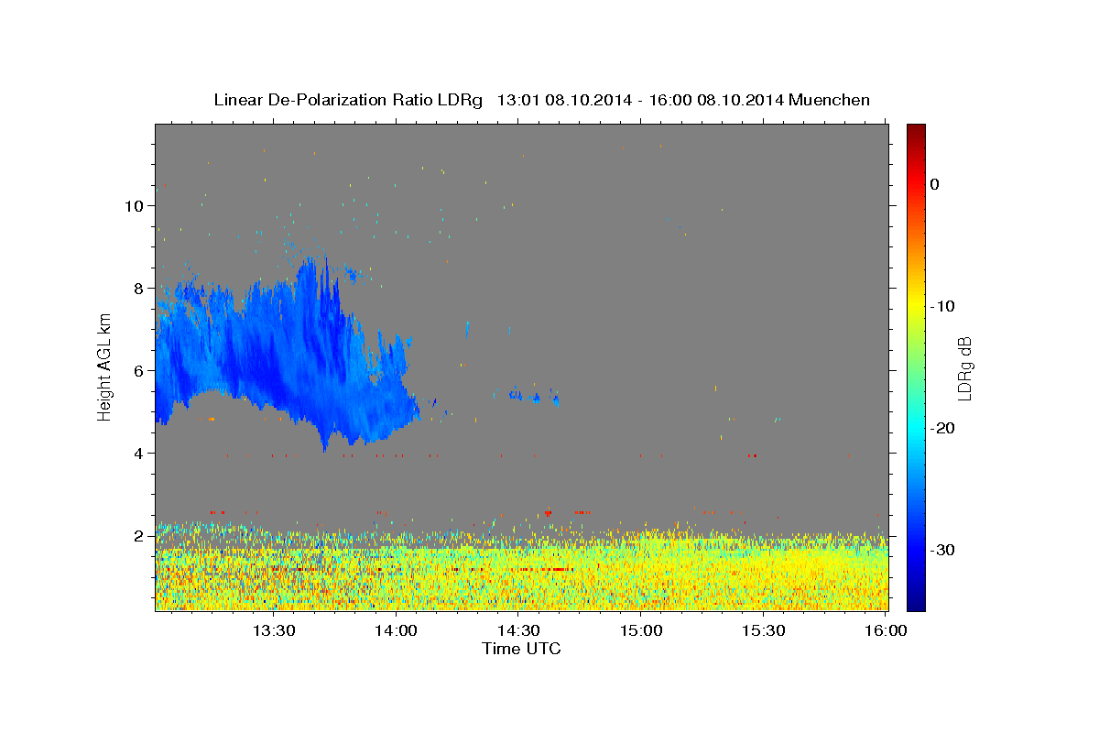Click the colorbar value label 0
The height and width of the screenshot is (733, 1099).
click(935, 184)
